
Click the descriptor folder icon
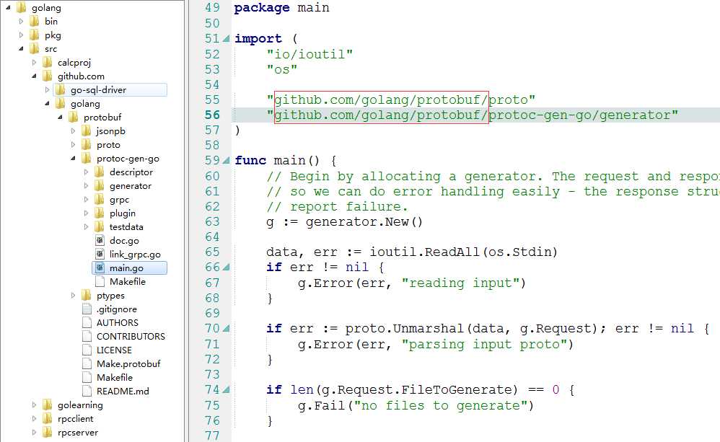coord(99,172)
